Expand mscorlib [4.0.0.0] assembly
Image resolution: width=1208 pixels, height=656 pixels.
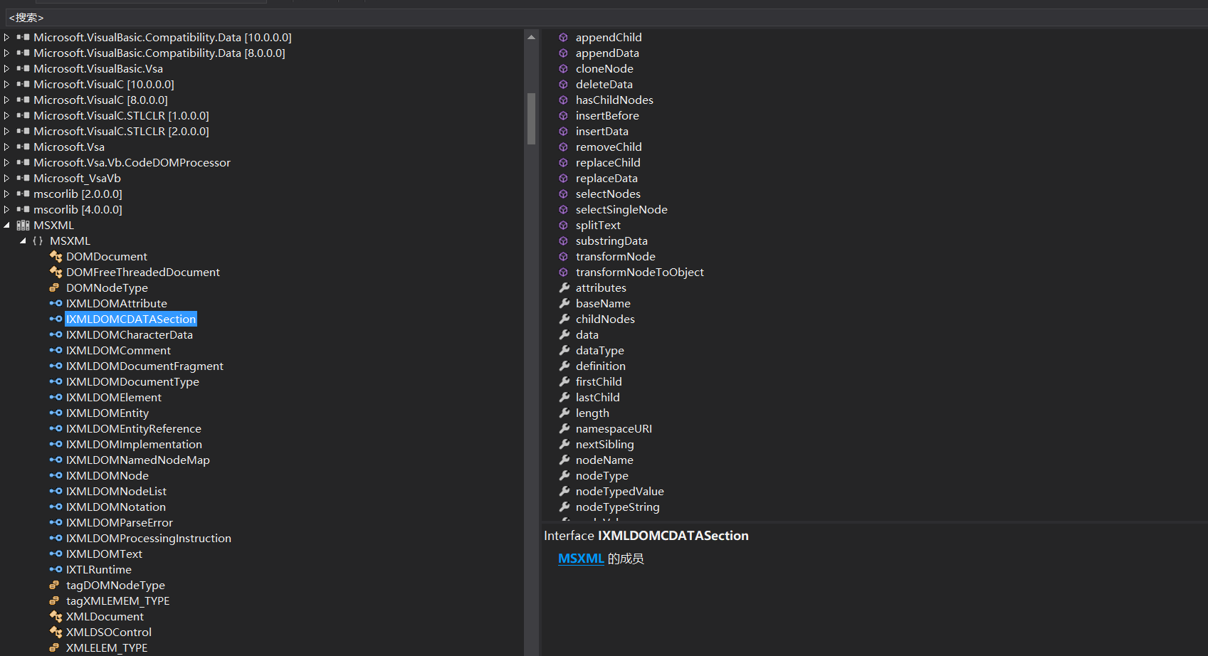coord(6,209)
